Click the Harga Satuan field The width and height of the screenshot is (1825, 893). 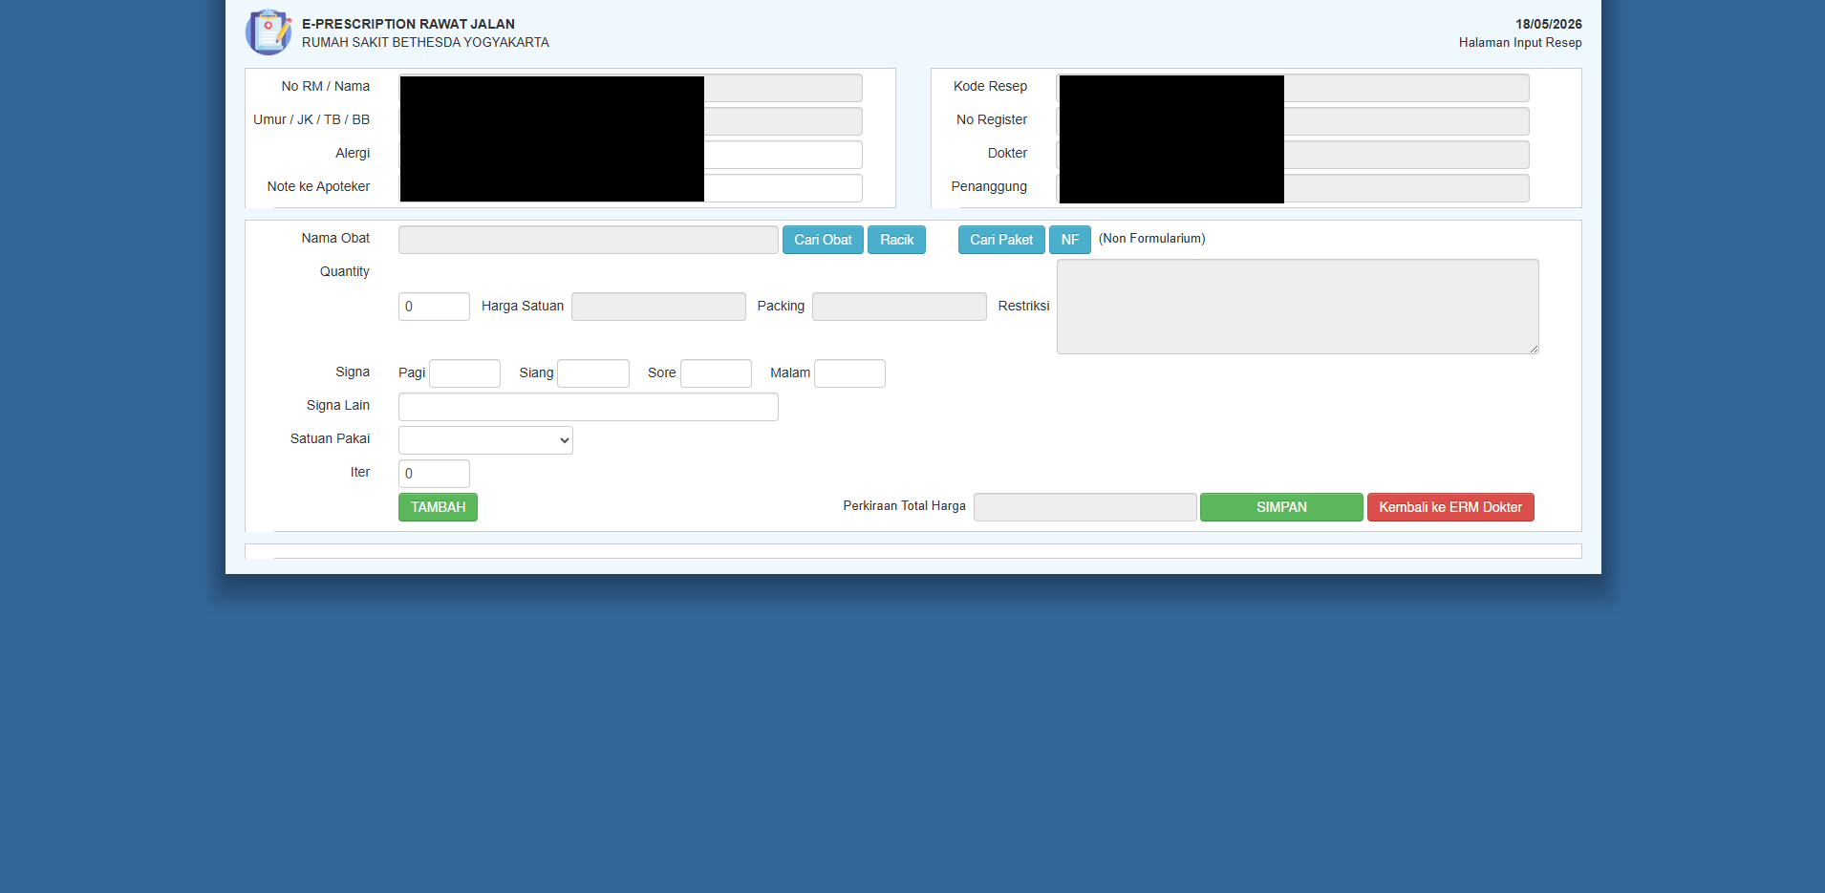click(x=658, y=307)
